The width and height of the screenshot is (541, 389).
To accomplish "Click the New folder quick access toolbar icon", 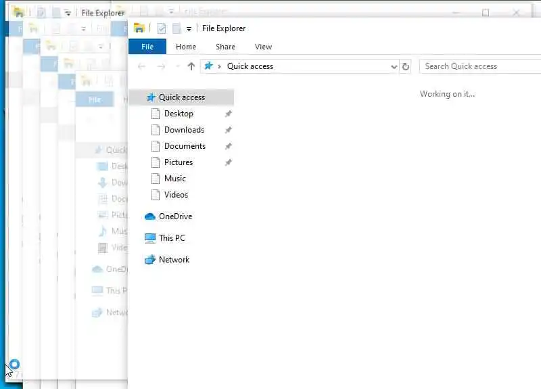I will pos(177,28).
